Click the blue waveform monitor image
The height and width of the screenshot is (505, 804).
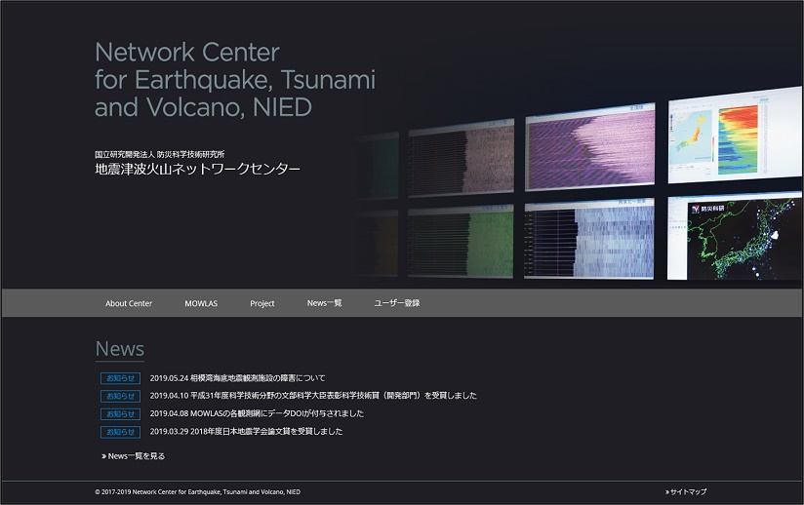(x=589, y=239)
